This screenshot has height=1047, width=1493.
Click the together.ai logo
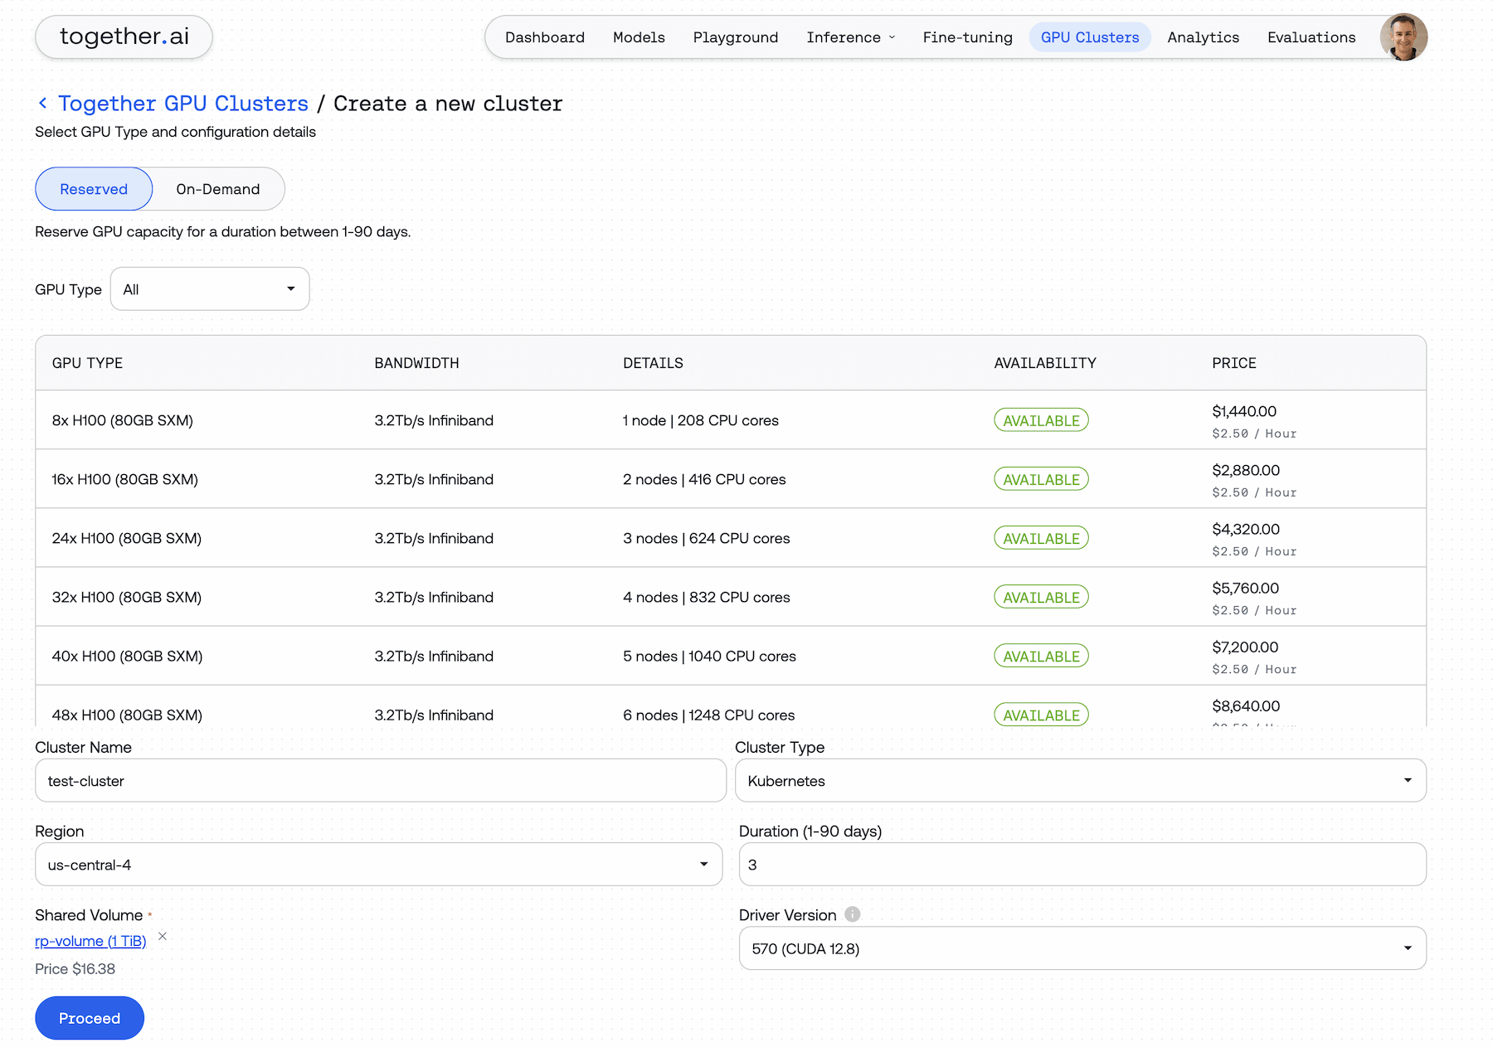point(124,37)
